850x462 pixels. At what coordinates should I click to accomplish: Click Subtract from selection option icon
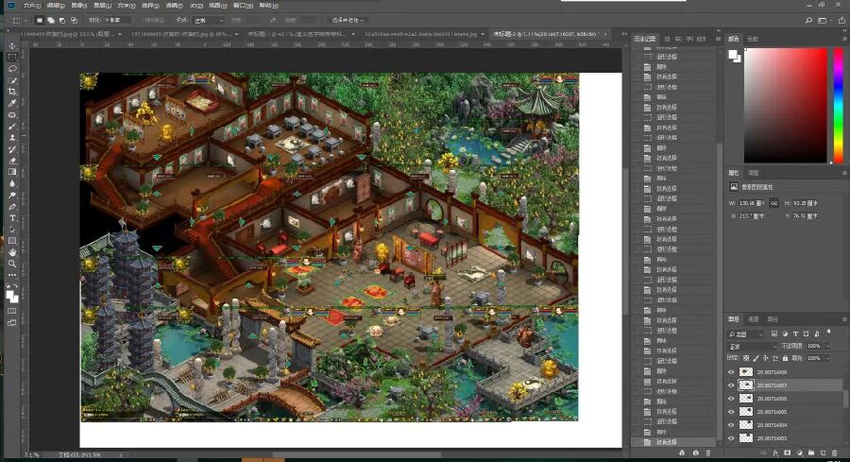click(x=61, y=20)
